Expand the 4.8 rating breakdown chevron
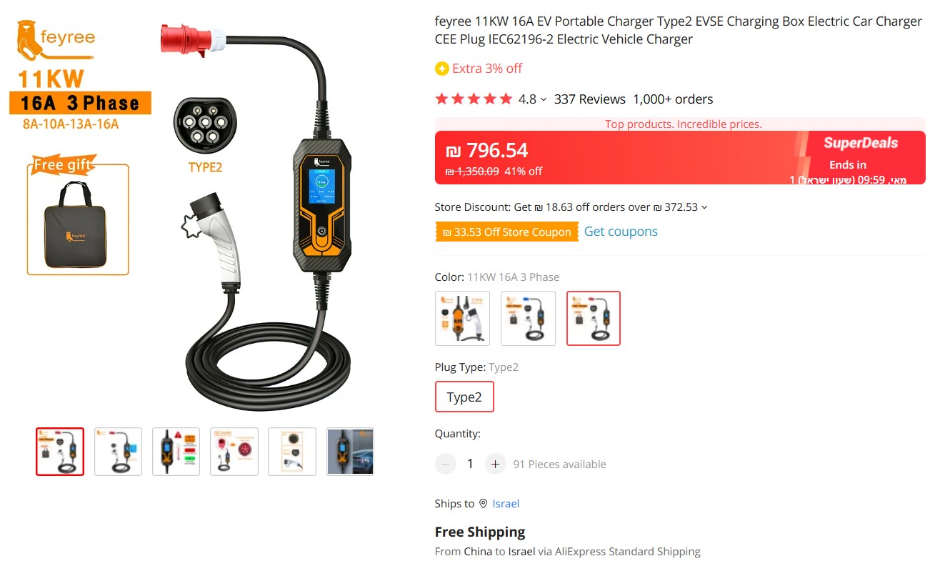Viewport: 945px width, 561px height. pos(544,100)
